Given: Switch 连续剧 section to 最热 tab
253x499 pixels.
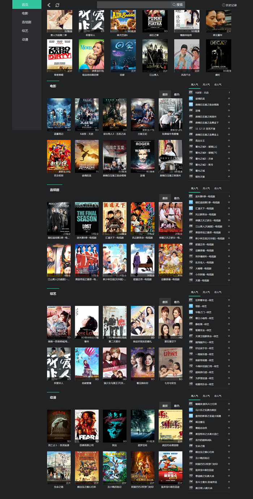Looking at the screenshot, I should 177,198.
